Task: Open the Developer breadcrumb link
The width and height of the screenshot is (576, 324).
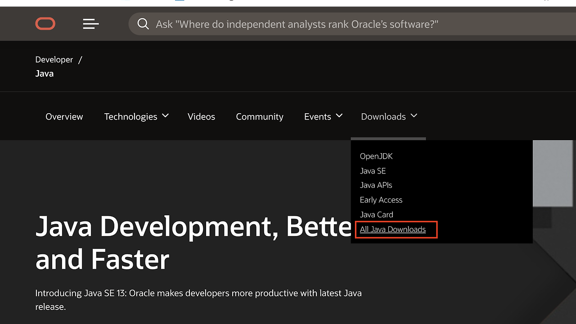Action: [x=54, y=60]
